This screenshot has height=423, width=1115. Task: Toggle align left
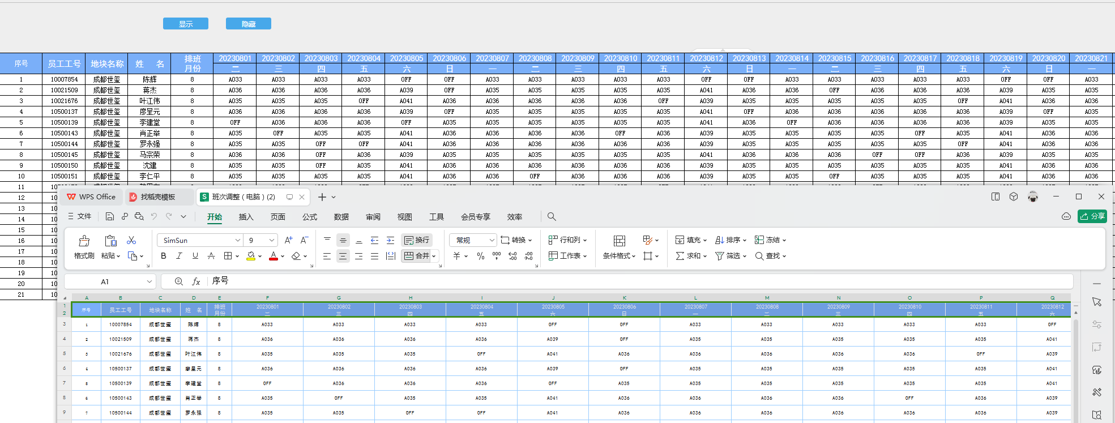(x=327, y=256)
